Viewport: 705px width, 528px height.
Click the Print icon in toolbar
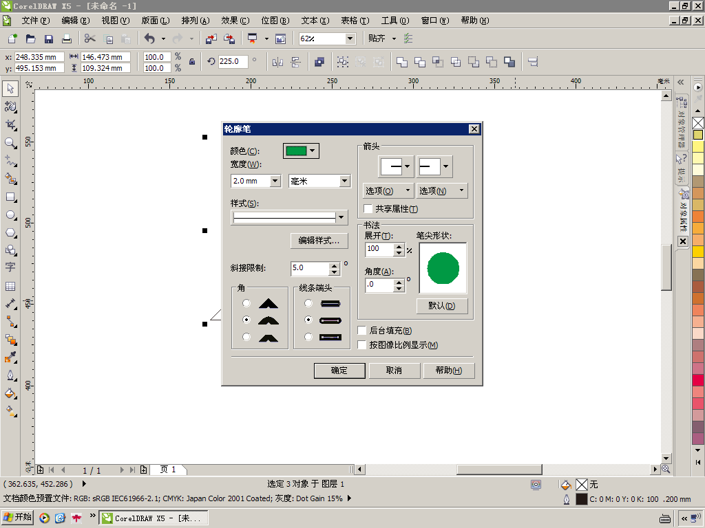tap(67, 39)
